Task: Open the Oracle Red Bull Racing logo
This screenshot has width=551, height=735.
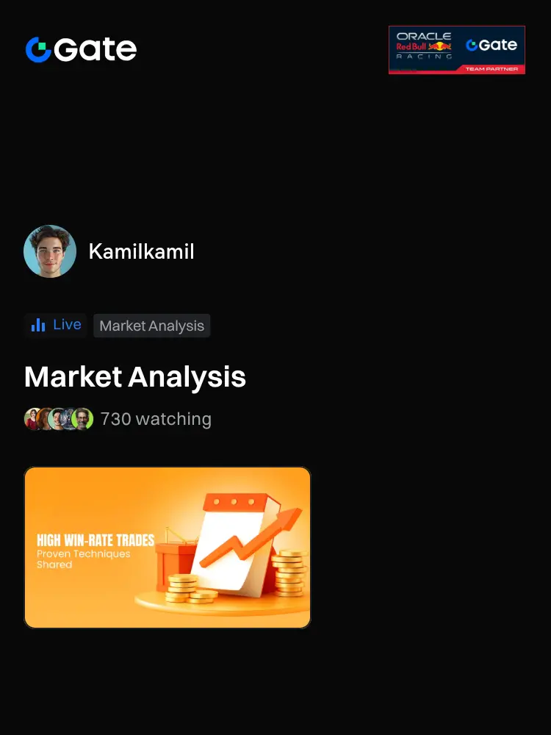Action: (x=424, y=46)
